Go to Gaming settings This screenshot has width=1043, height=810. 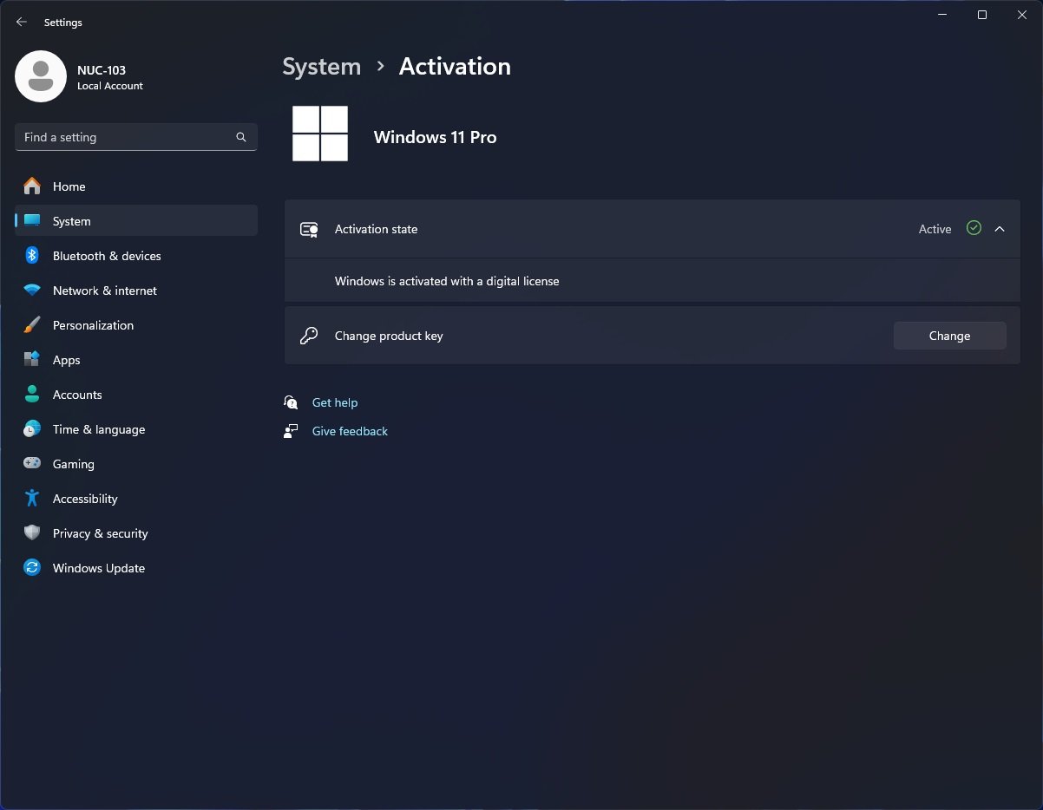136,464
